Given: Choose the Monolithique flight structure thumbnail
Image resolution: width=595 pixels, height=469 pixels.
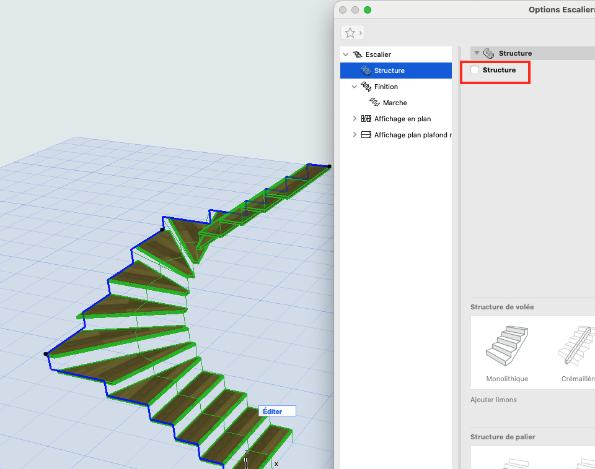Looking at the screenshot, I should (507, 352).
